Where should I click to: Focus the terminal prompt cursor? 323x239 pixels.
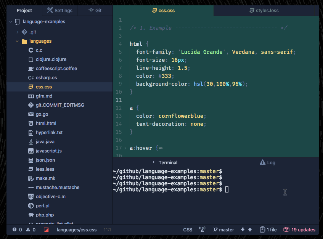click(227, 189)
